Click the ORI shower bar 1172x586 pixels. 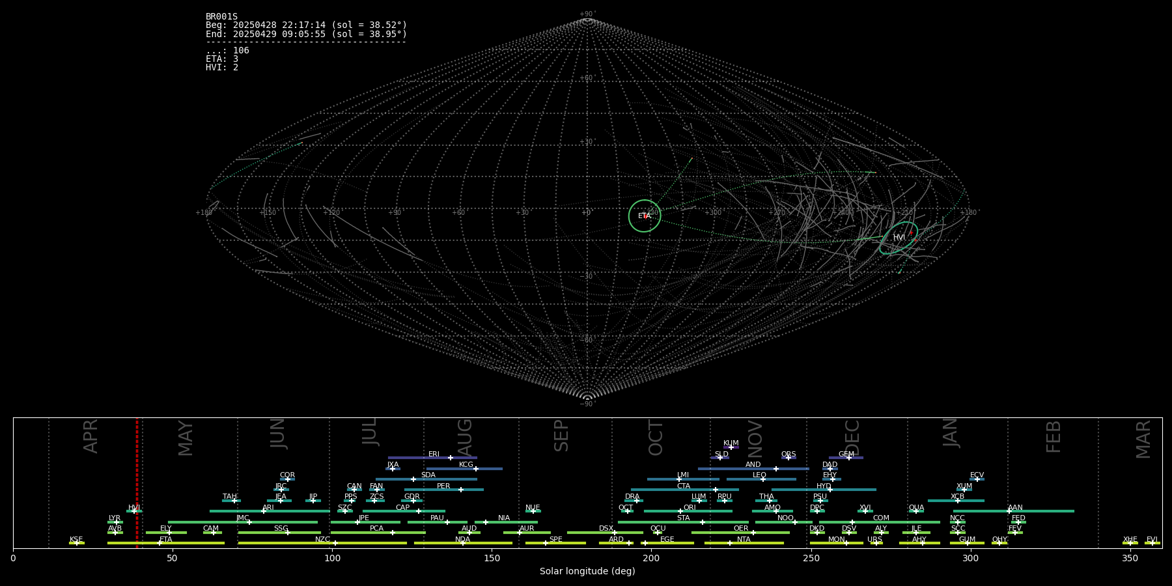click(688, 511)
